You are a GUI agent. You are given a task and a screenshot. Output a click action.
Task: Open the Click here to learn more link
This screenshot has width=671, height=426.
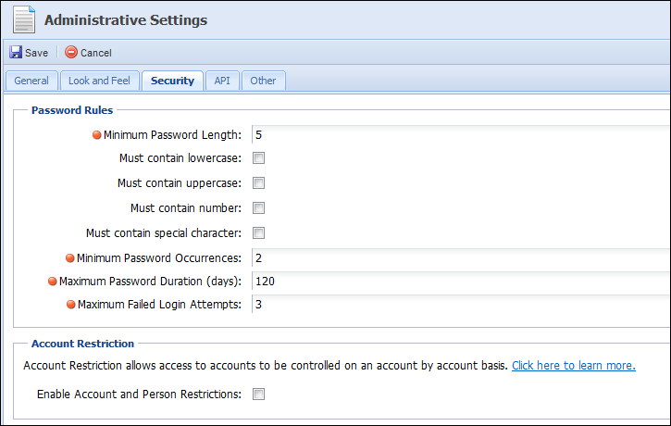574,366
